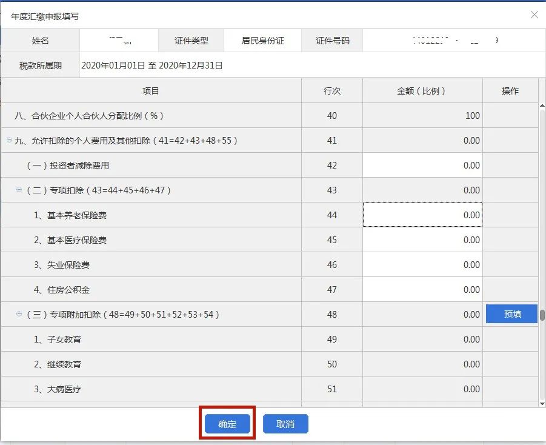The image size is (546, 445).
Task: Click row number 49 cell
Action: [332, 339]
